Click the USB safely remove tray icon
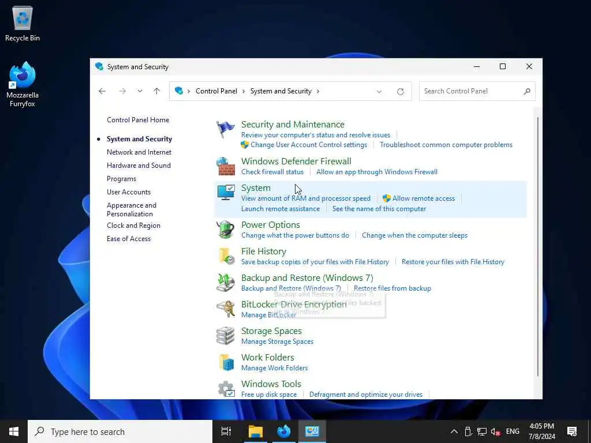This screenshot has width=591, height=443. click(468, 431)
